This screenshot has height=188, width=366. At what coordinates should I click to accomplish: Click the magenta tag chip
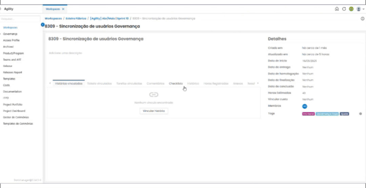click(x=308, y=114)
